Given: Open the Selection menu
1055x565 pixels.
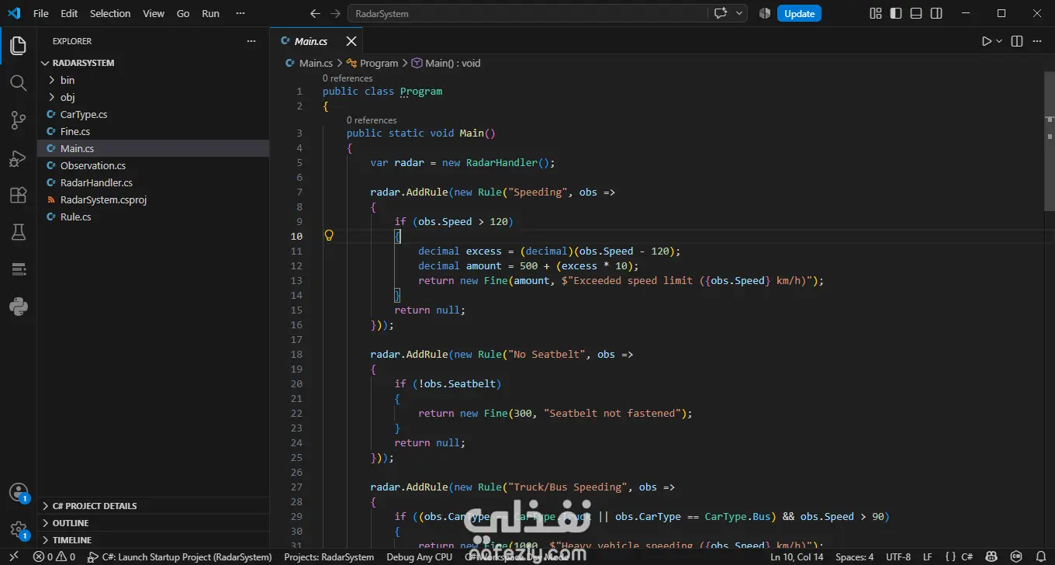Looking at the screenshot, I should pyautogui.click(x=110, y=13).
